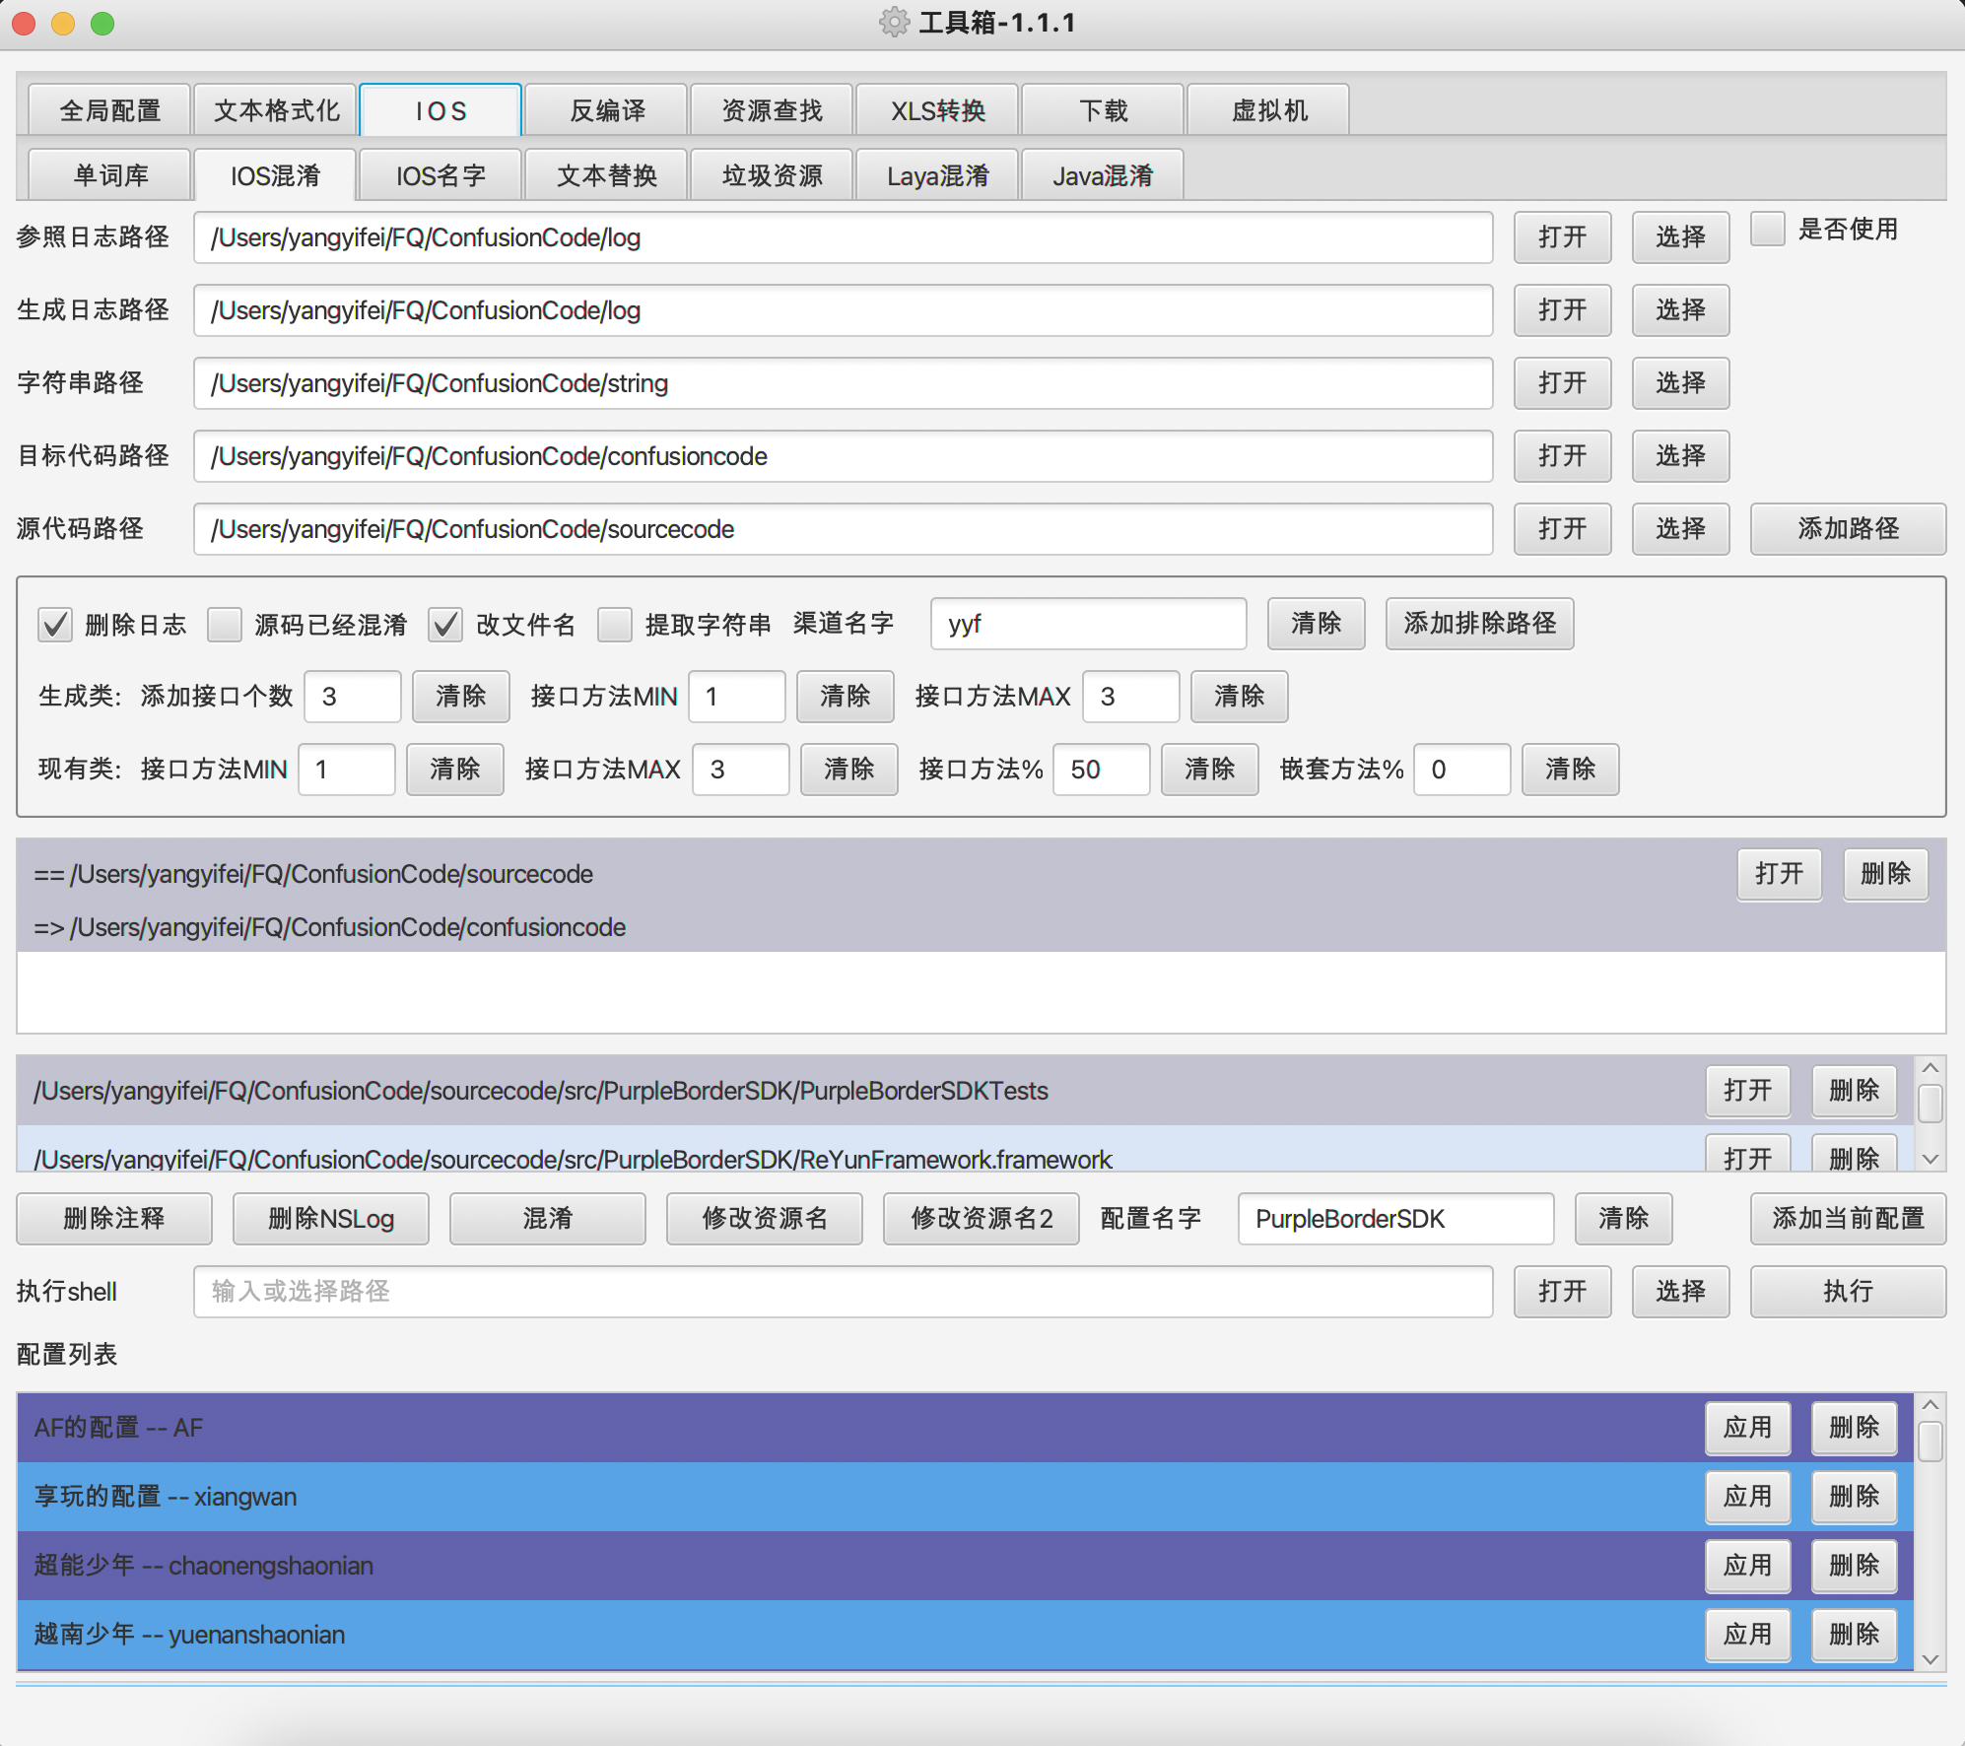
Task: Switch to the Java混淆 sub-tab
Action: click(1103, 175)
